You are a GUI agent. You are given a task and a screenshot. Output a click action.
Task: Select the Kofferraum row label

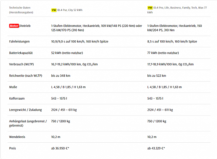click(x=17, y=98)
